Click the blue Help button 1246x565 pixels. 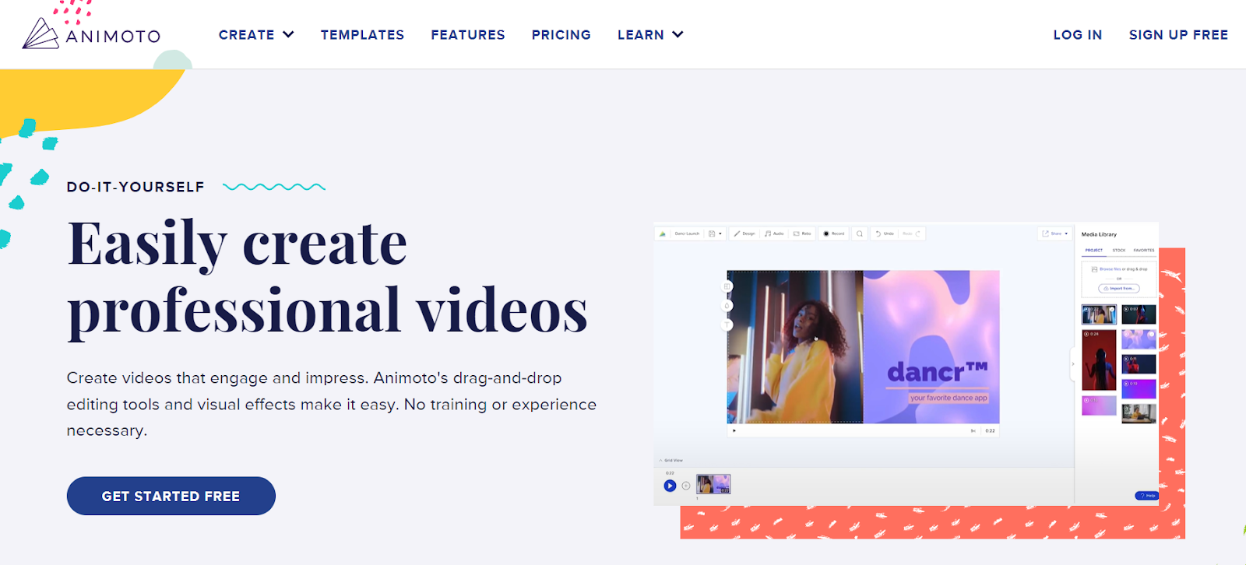click(1146, 496)
